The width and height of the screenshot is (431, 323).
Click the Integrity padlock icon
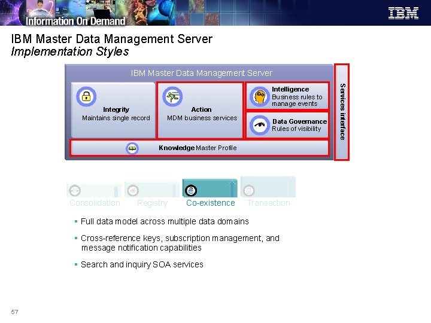pyautogui.click(x=86, y=96)
